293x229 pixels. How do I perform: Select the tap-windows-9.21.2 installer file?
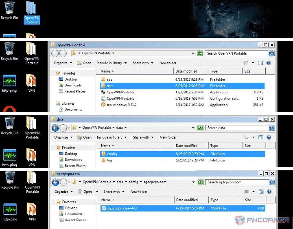click(x=182, y=105)
